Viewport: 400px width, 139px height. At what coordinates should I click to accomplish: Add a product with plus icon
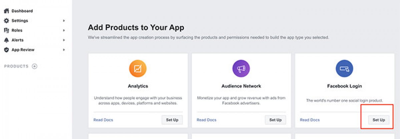point(34,66)
